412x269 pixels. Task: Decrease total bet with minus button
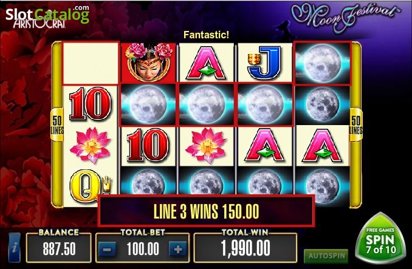pos(107,249)
